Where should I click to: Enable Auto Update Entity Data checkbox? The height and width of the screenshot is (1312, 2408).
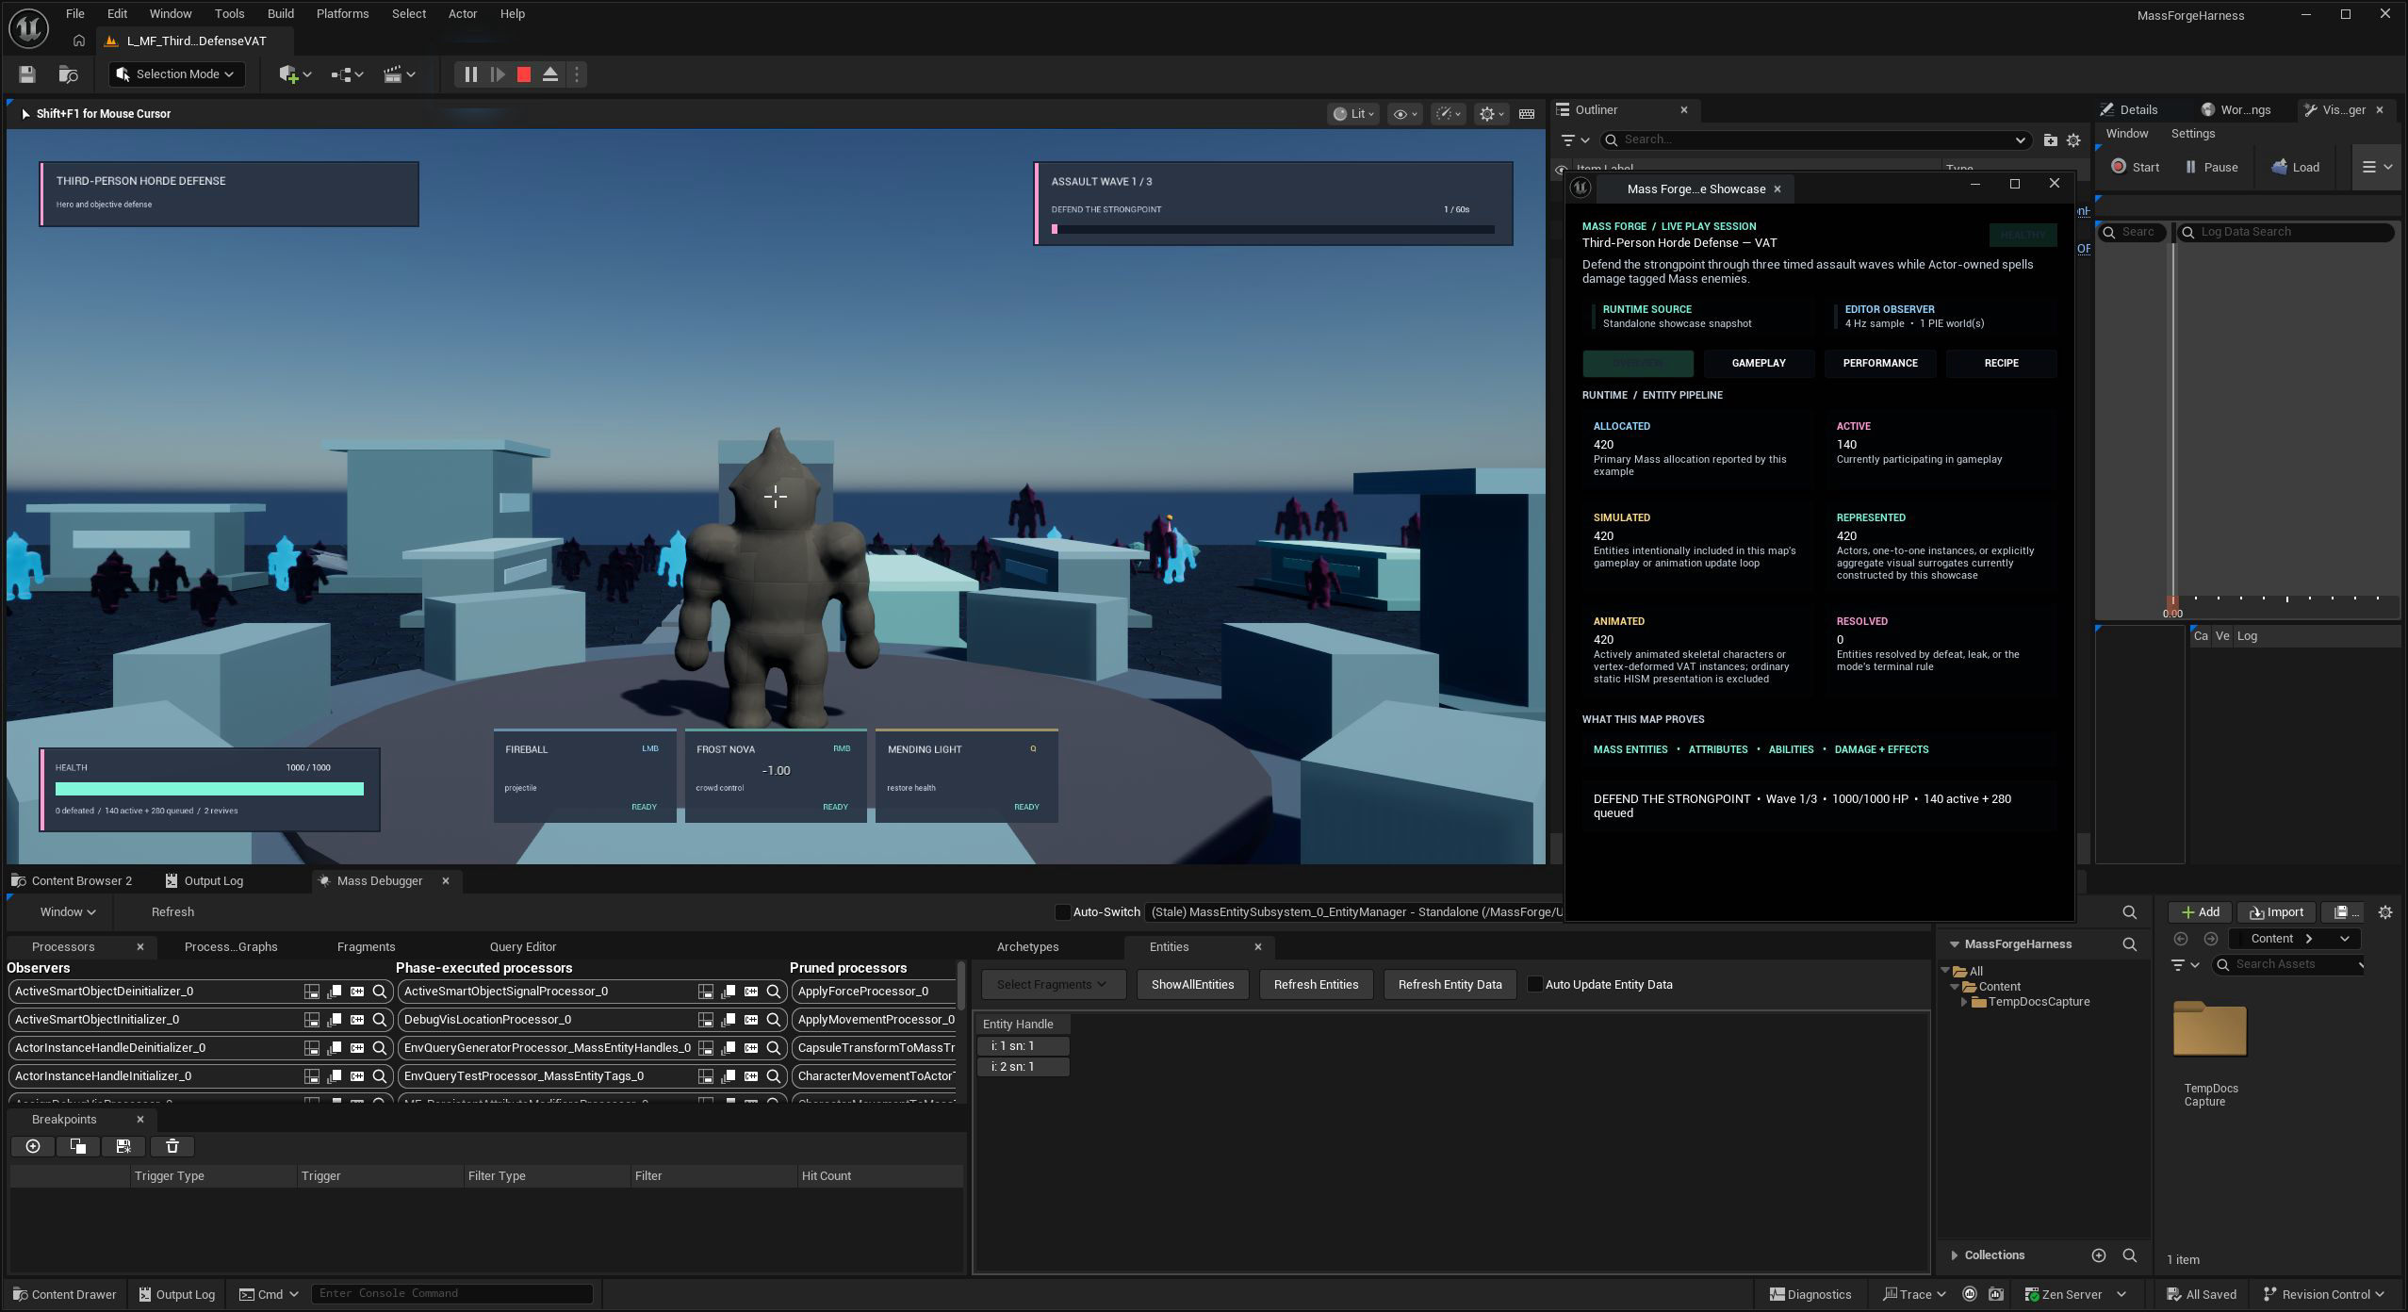1534,985
